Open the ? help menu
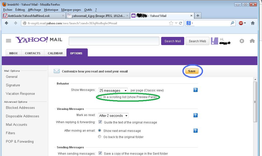262x156 pixels. click(96, 10)
